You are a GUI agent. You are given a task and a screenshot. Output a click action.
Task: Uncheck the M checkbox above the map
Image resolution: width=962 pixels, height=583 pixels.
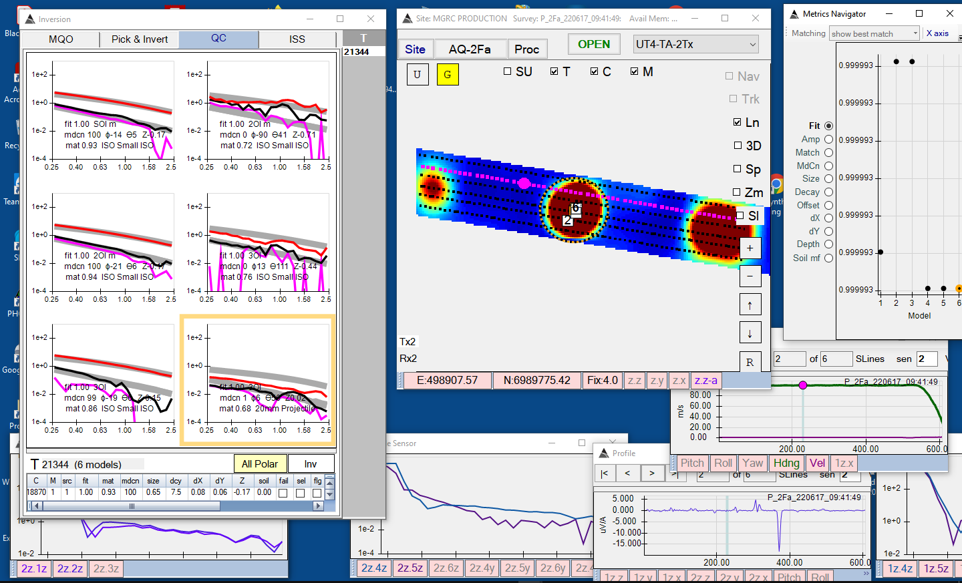click(x=635, y=71)
